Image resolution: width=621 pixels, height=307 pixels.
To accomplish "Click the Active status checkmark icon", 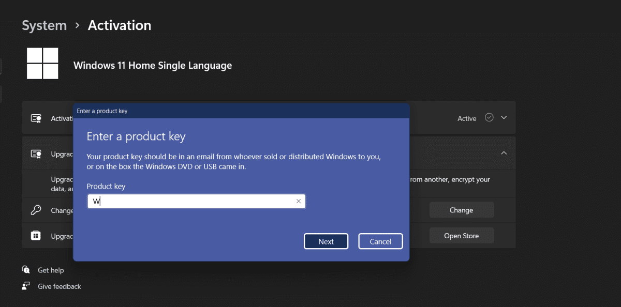I will pos(489,117).
